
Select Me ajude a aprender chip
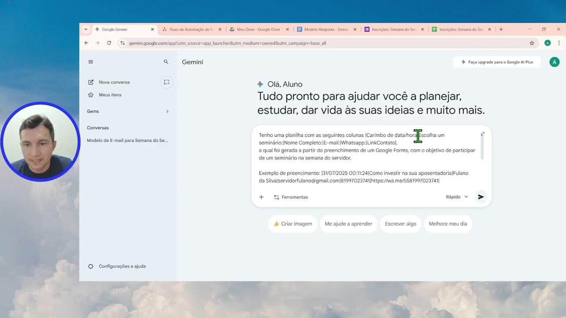[x=348, y=224]
